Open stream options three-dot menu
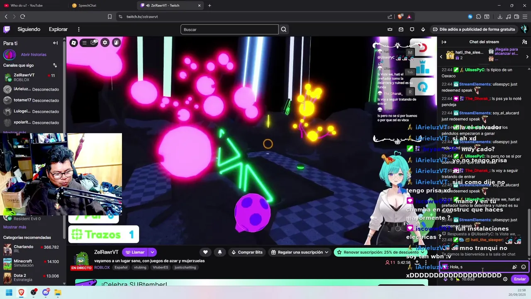 click(x=426, y=262)
